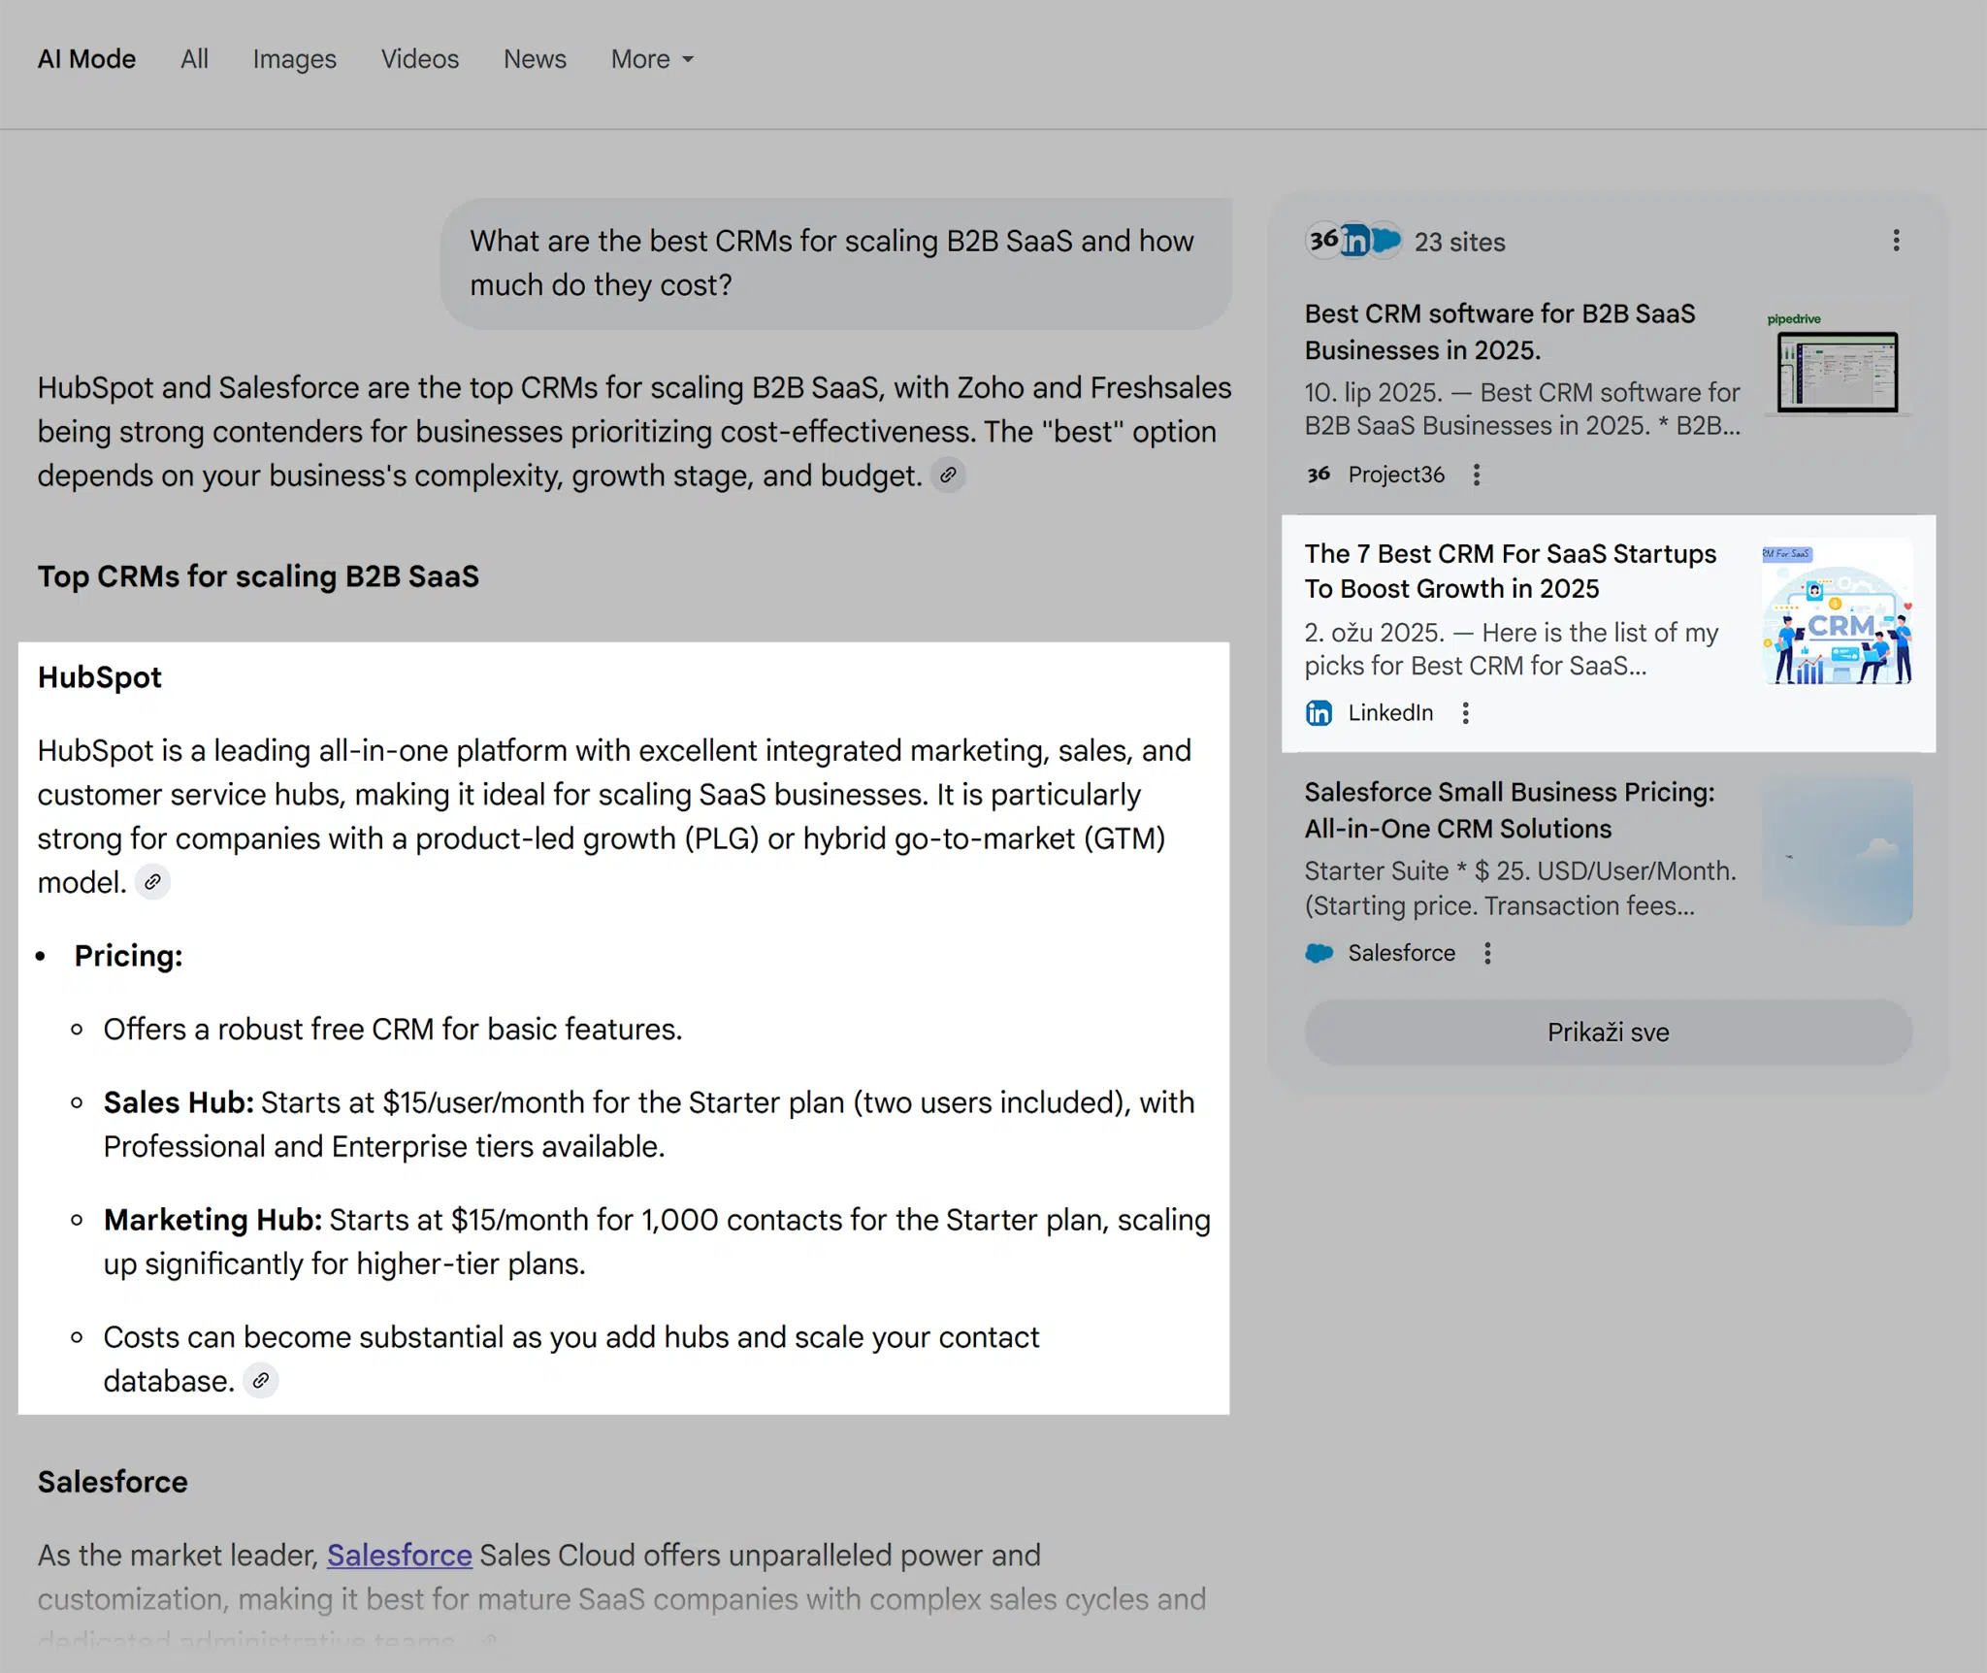Click the '23 sites' label
Viewport: 1987px width, 1673px height.
1459,242
